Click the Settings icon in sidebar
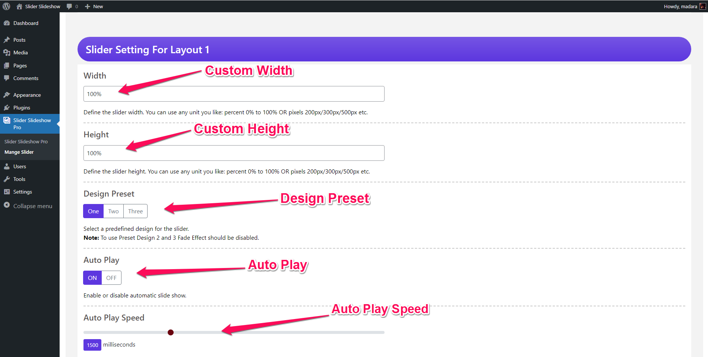The image size is (708, 357). pos(7,192)
